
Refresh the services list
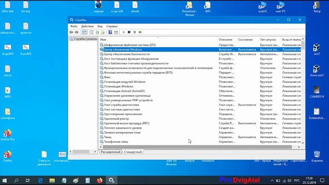(97, 32)
